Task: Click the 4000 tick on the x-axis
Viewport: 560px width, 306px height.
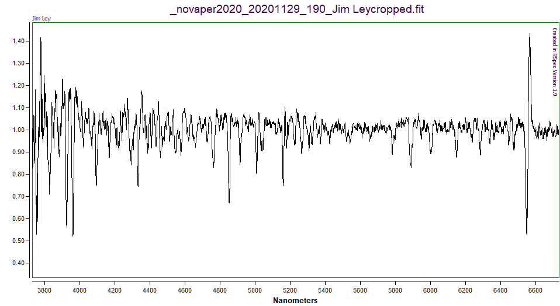Action: pos(79,288)
